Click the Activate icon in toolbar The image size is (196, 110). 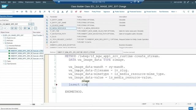coord(44,12)
